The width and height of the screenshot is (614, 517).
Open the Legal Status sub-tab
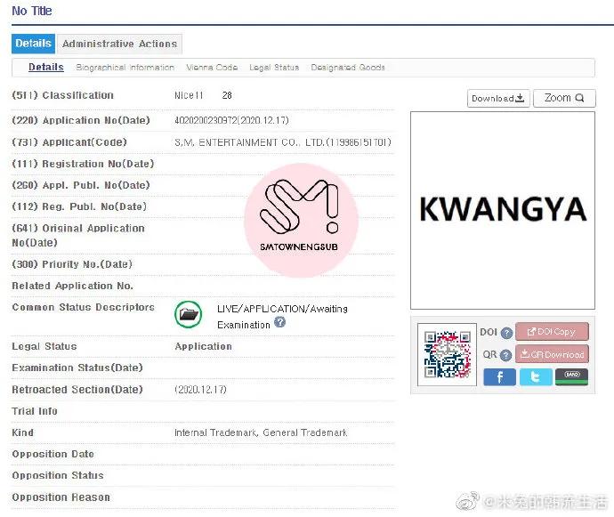(x=274, y=68)
